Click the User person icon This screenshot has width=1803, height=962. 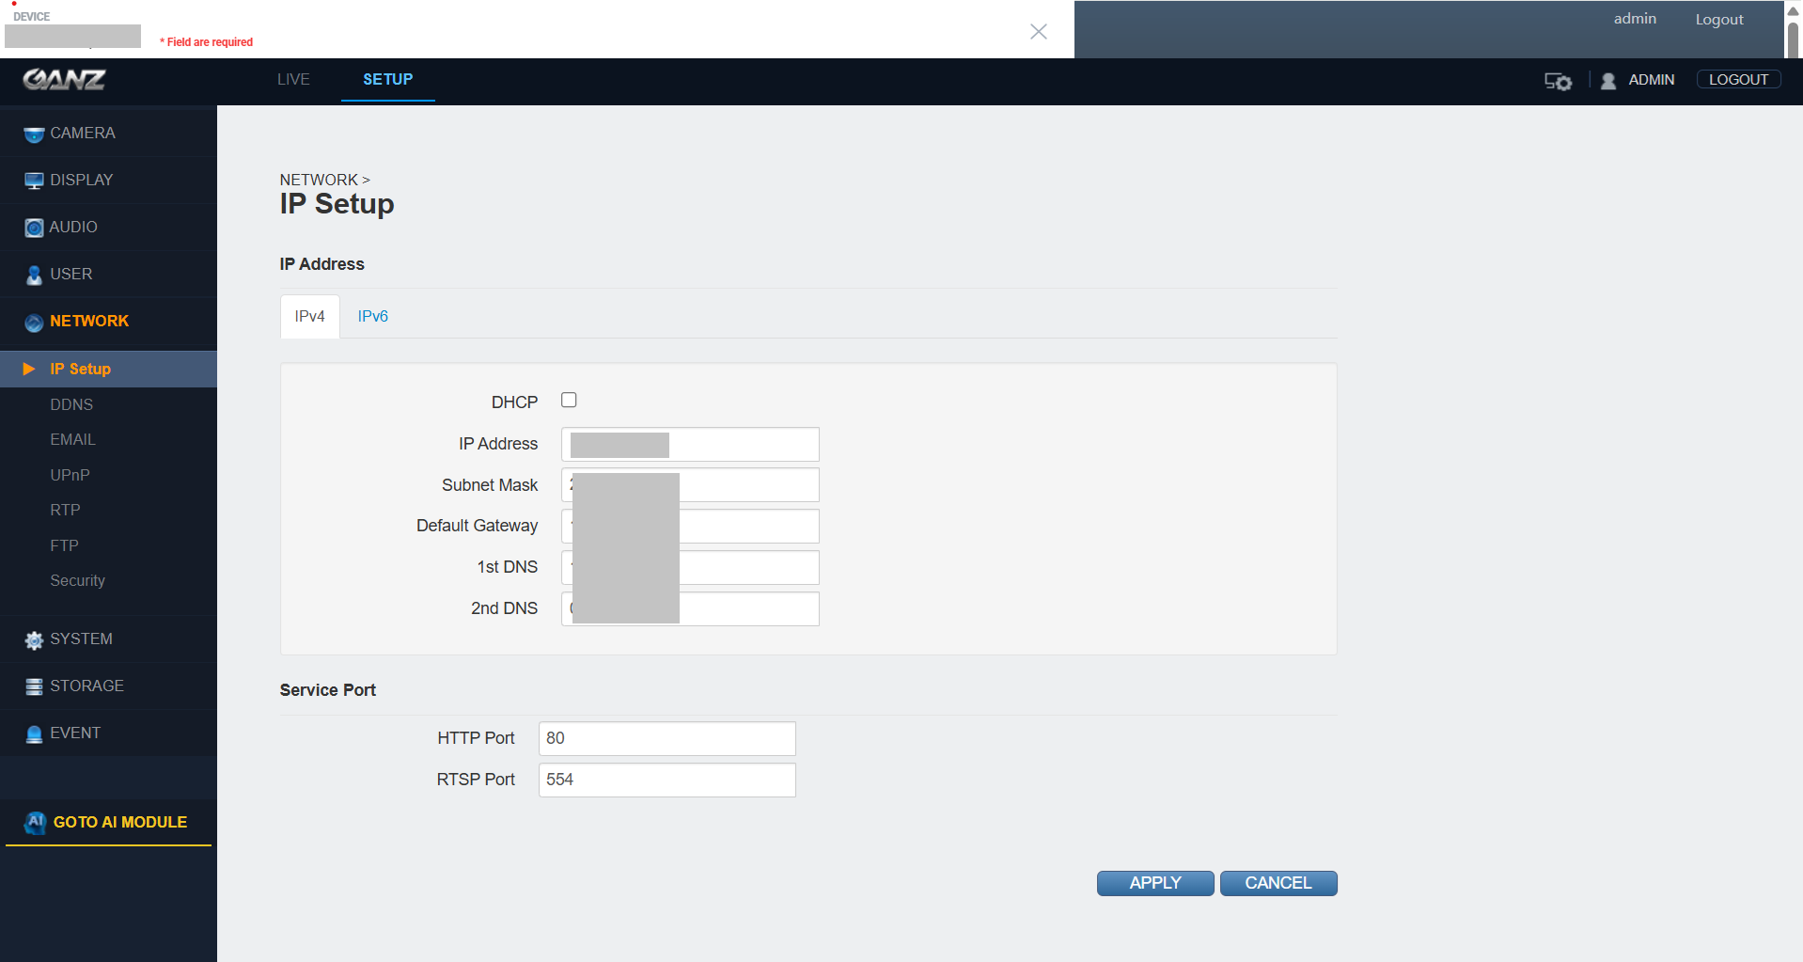pos(34,275)
